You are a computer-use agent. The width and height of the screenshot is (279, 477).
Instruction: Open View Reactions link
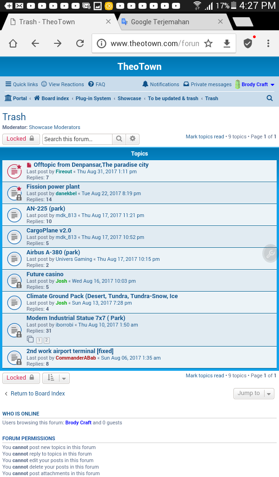[x=62, y=84]
